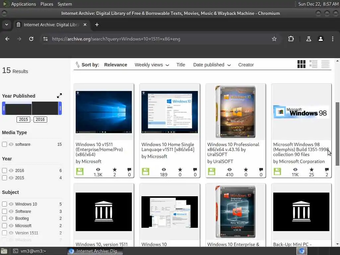Open Windows 10 v1511 Enterprise/Home/Pro title link
The image size is (340, 255).
pyautogui.click(x=99, y=149)
